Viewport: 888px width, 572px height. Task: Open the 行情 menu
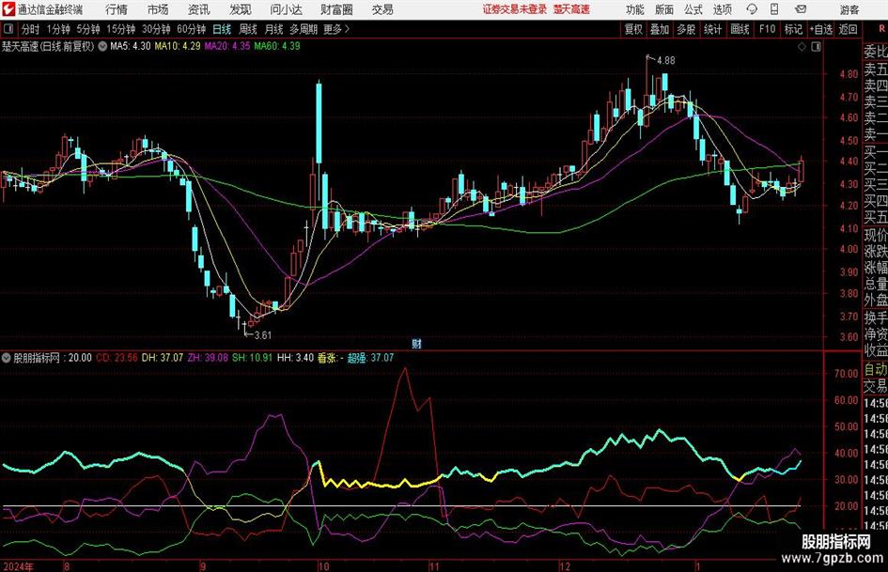tap(117, 9)
